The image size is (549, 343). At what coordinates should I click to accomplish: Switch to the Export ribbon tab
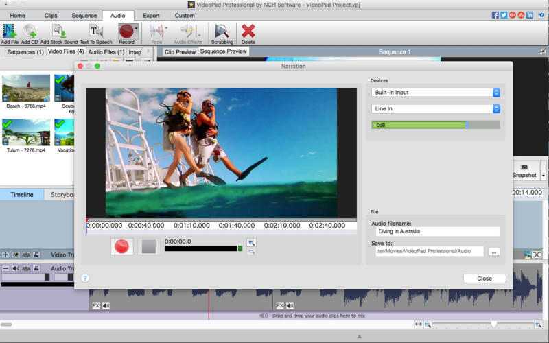[x=151, y=16]
